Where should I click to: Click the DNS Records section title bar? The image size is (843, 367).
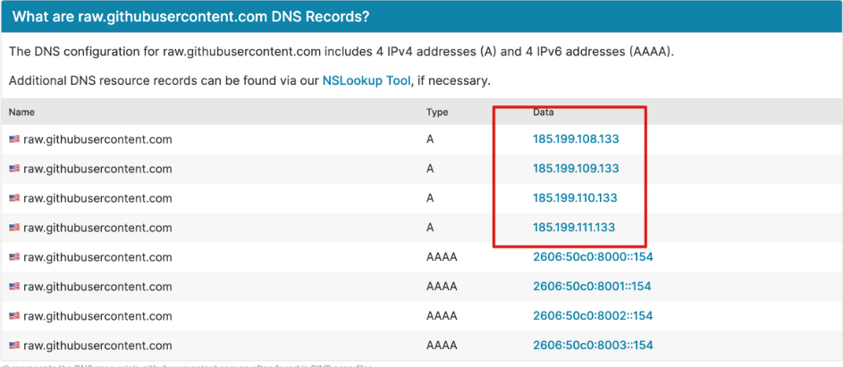(422, 16)
